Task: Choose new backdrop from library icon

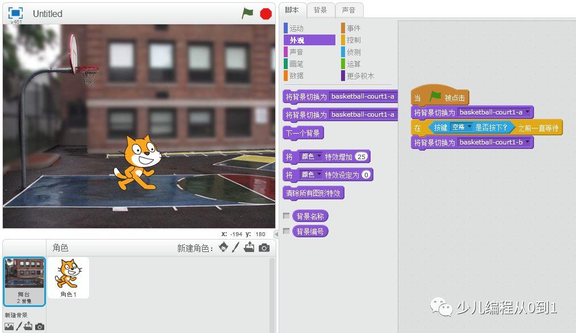Action: [9, 326]
